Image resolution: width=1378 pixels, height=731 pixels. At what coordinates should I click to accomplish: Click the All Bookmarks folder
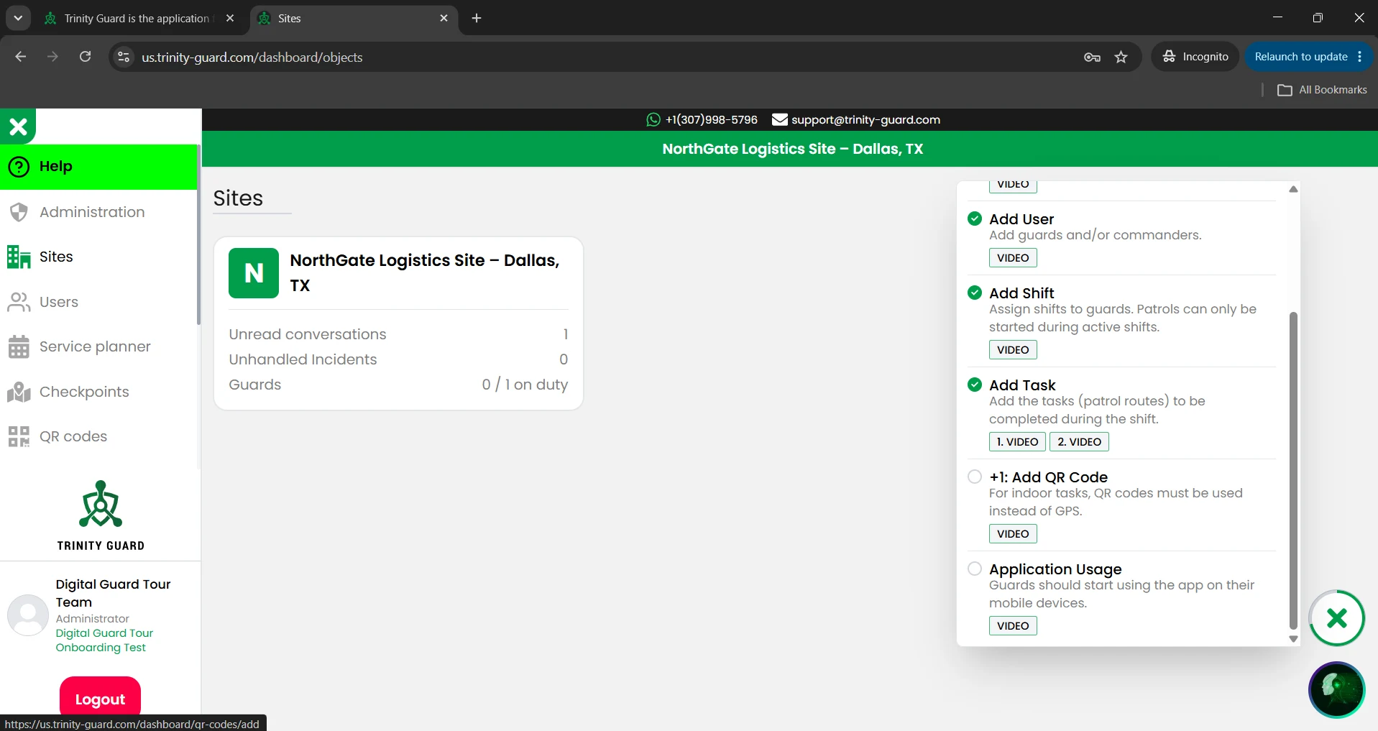click(x=1322, y=90)
